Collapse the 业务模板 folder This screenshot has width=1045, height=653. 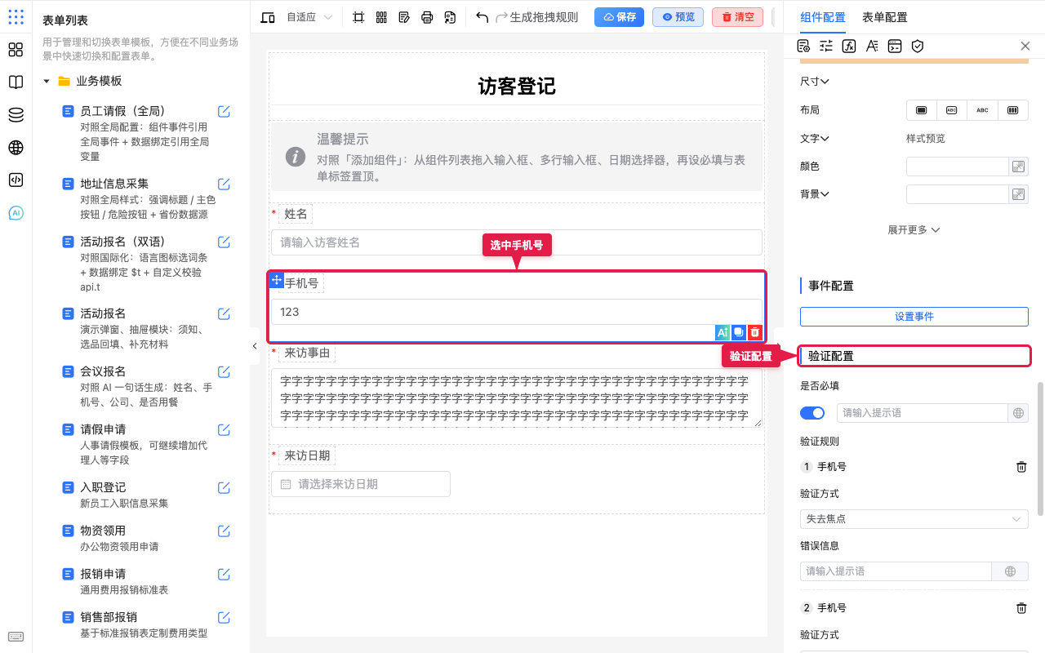pyautogui.click(x=47, y=81)
